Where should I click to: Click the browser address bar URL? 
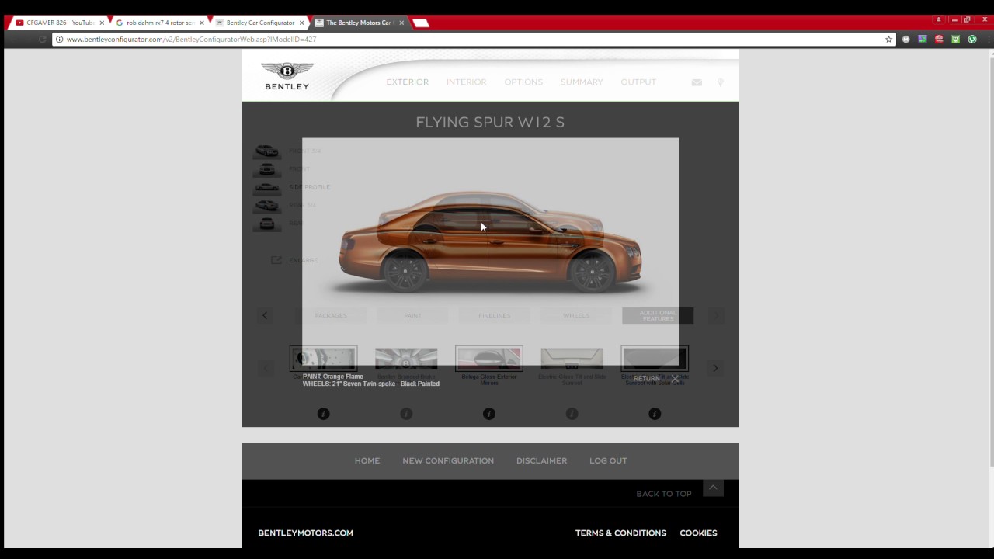pyautogui.click(x=191, y=40)
